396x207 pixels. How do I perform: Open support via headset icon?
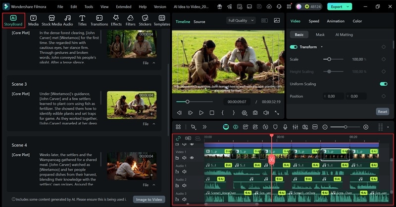(x=279, y=6)
